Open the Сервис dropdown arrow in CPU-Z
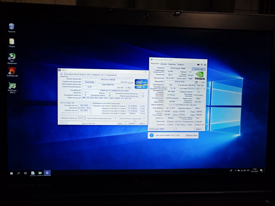Screen dimensions: 275x206 point(125,123)
